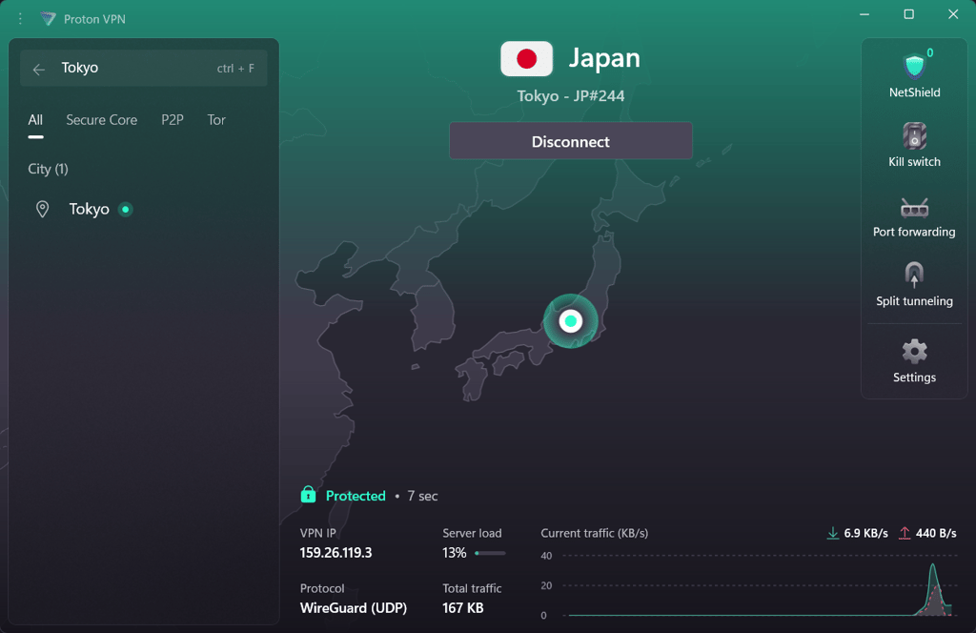Screen dimensions: 976x633
Task: Click the Disconnect button
Action: (x=570, y=141)
